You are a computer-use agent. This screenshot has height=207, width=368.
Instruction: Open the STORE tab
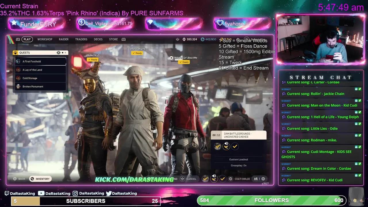pos(113,39)
